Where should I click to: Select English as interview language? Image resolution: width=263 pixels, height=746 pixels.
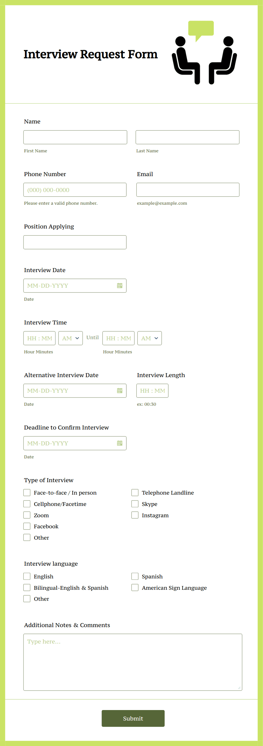[27, 576]
